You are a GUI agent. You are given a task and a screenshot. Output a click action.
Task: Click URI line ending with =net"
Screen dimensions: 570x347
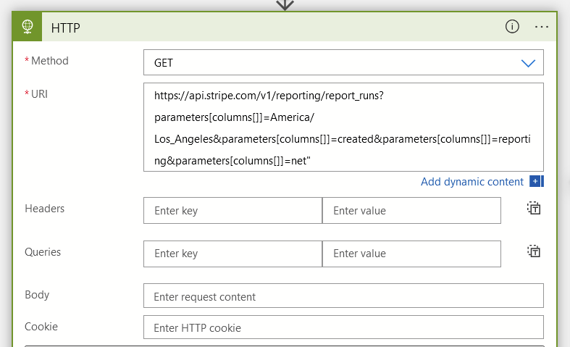(232, 161)
